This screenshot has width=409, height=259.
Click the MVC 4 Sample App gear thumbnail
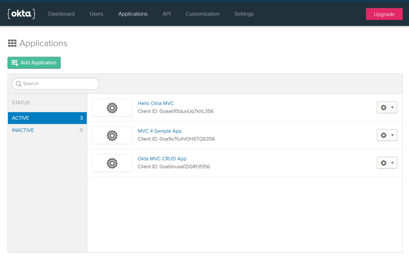tap(112, 135)
